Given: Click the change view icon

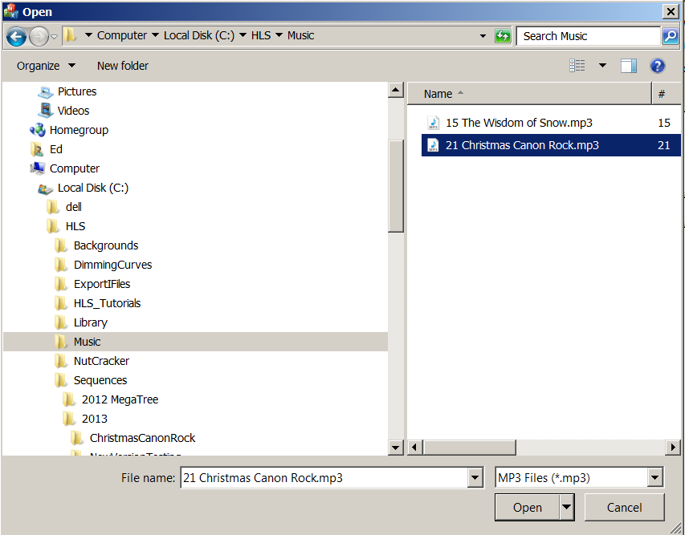Looking at the screenshot, I should 577,66.
